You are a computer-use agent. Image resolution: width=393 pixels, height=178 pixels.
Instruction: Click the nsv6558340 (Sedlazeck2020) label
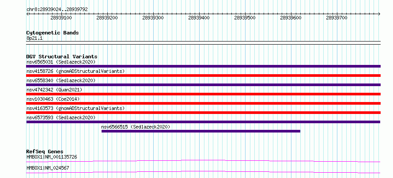(x=61, y=80)
